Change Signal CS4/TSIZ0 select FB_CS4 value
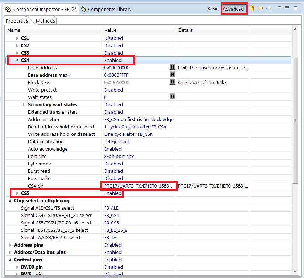This screenshot has width=304, height=278. click(111, 216)
